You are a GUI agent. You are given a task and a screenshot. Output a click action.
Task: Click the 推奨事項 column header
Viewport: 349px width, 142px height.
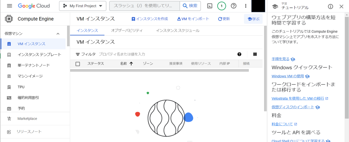[176, 64]
